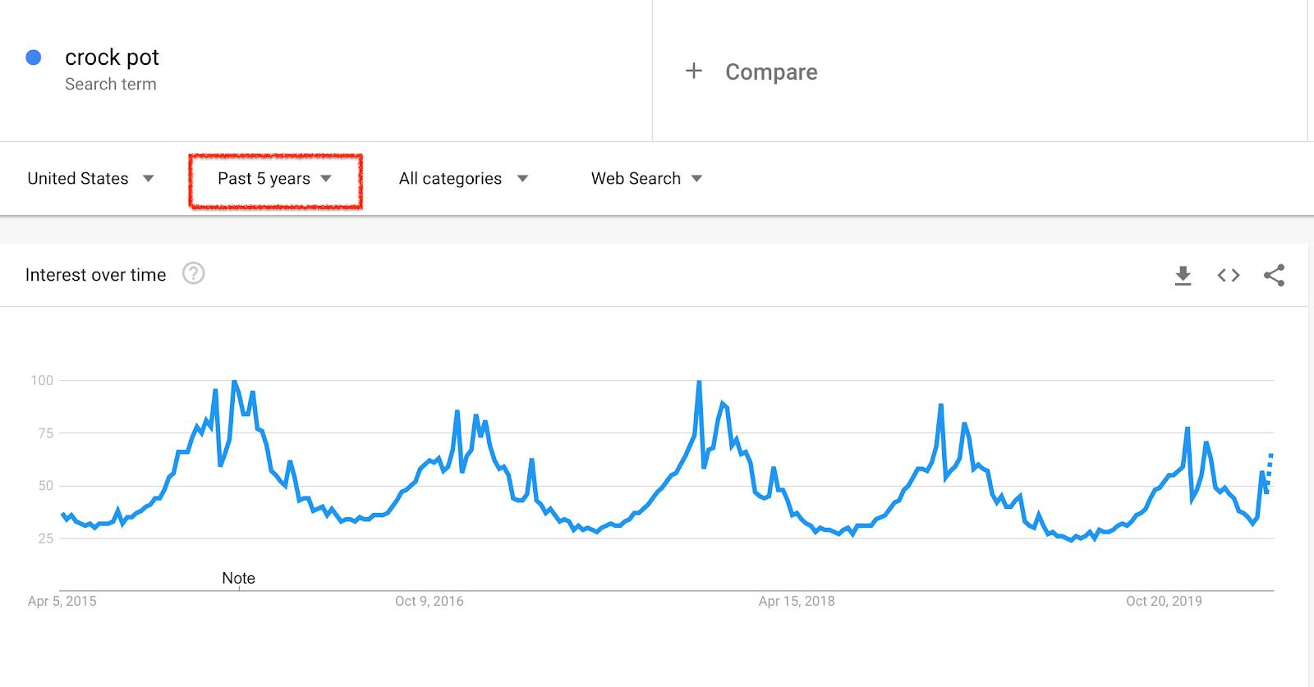Click the plus icon beside Compare
This screenshot has width=1314, height=687.
[694, 71]
